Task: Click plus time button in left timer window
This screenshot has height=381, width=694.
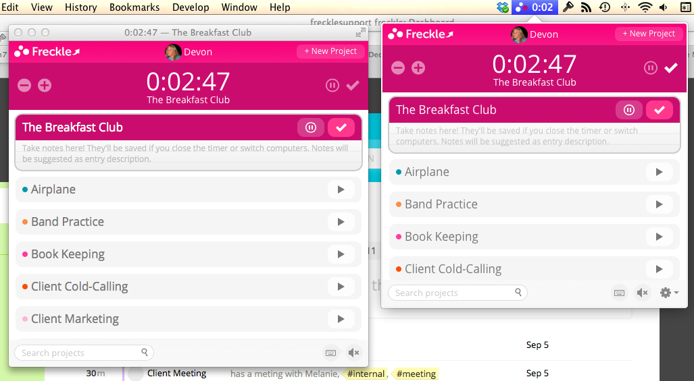Action: [45, 85]
